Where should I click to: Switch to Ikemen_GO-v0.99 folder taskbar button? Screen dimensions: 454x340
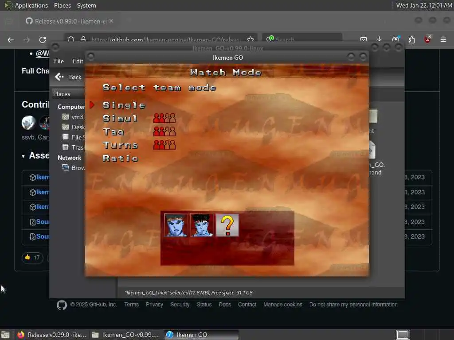click(x=125, y=335)
